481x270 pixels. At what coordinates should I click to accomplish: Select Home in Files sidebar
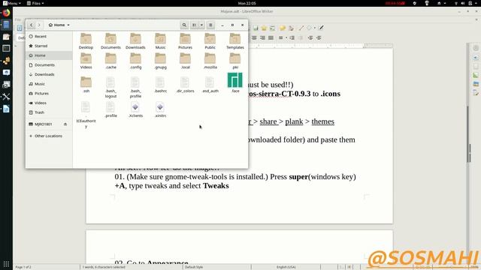click(49, 55)
